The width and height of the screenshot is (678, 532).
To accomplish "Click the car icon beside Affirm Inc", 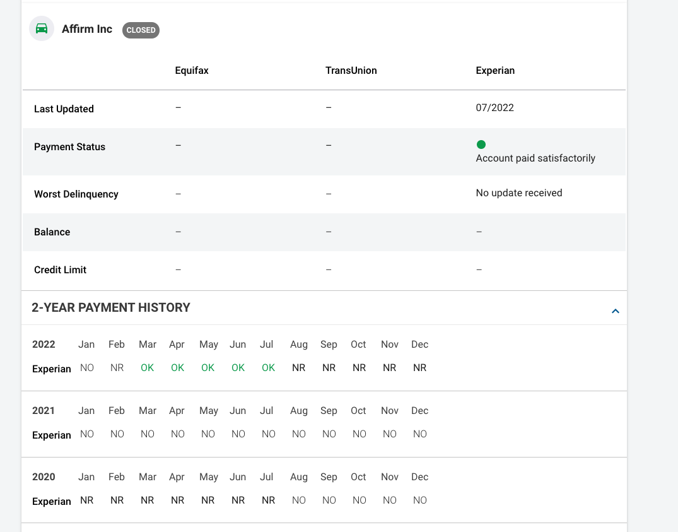I will point(42,28).
